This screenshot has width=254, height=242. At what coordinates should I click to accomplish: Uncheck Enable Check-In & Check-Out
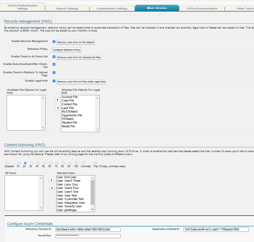54,57
